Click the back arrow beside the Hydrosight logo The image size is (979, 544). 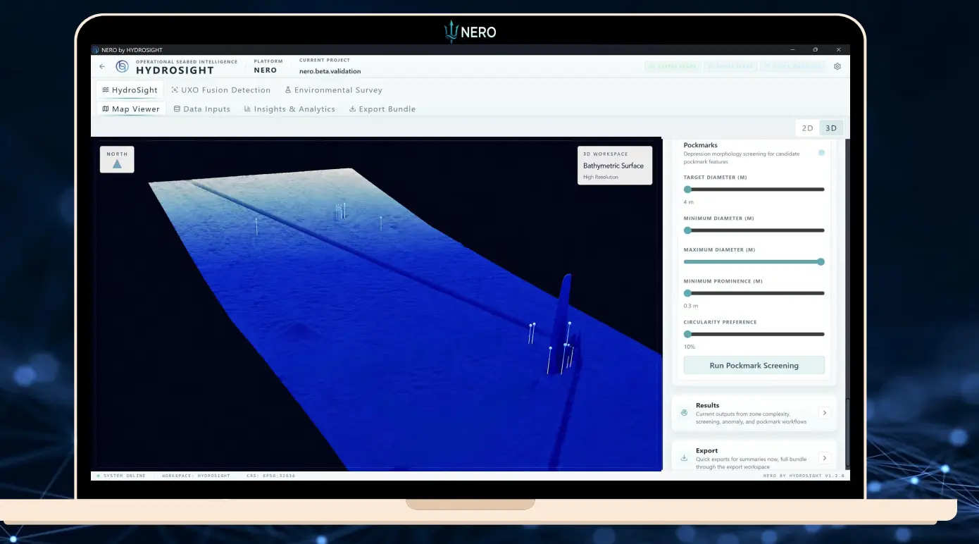[102, 67]
